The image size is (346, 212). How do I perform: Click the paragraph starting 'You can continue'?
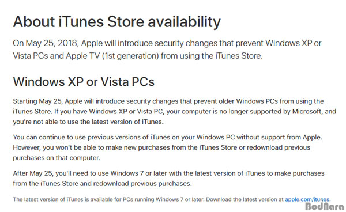(x=167, y=147)
